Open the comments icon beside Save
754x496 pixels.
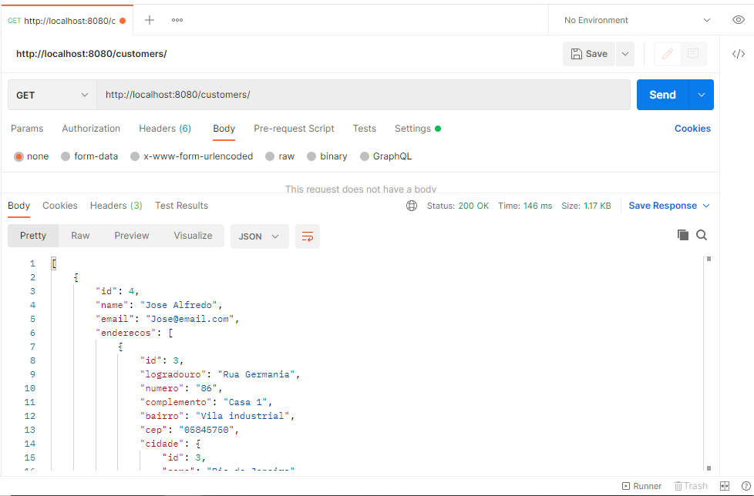point(693,54)
